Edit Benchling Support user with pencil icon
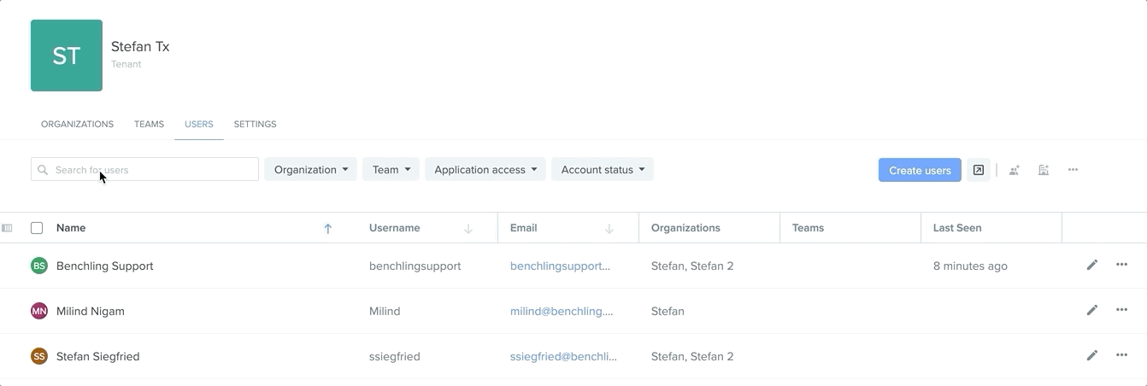Screen dimensions: 1147x386 click(x=1092, y=265)
